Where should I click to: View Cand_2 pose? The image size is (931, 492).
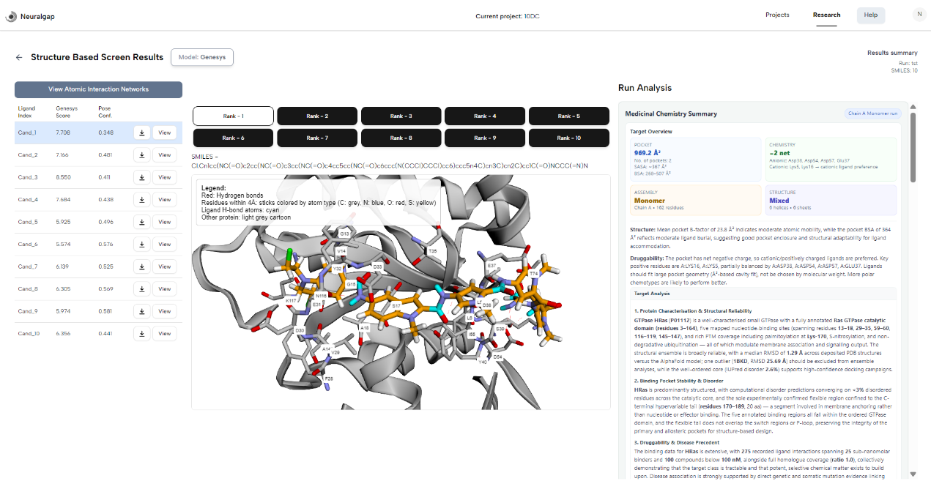click(x=165, y=155)
